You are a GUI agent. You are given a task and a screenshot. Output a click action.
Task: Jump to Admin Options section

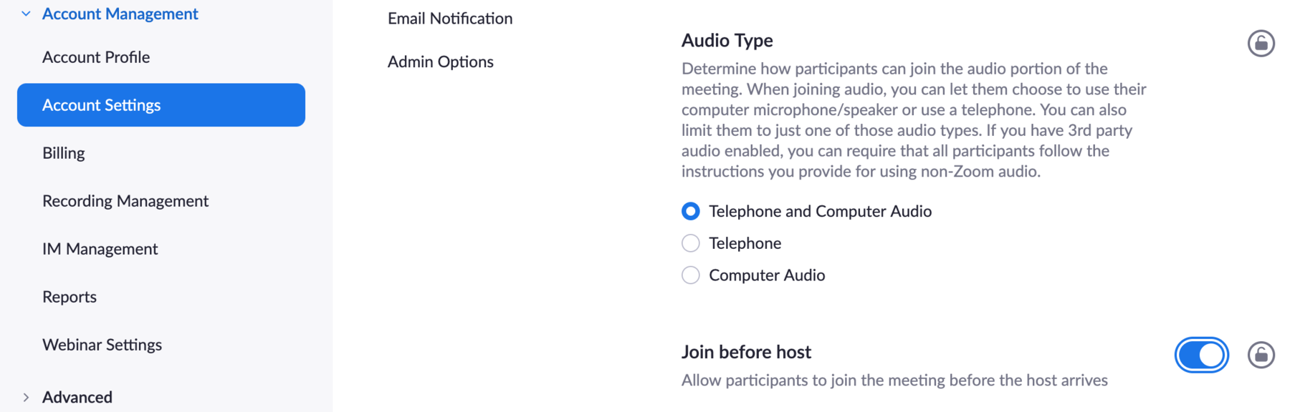point(441,62)
